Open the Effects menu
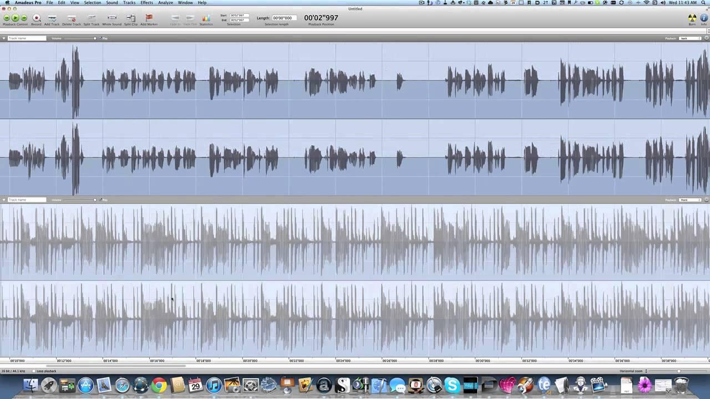 (146, 3)
